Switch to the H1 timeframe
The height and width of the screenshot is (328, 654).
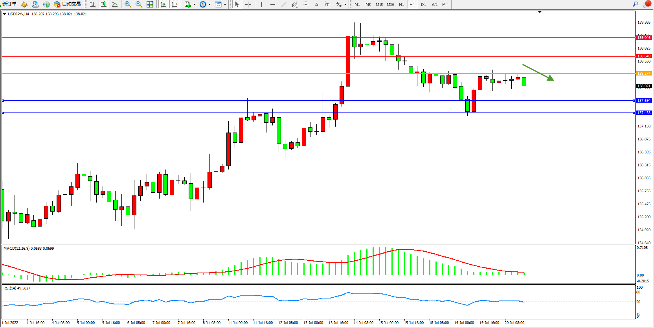(x=401, y=4)
